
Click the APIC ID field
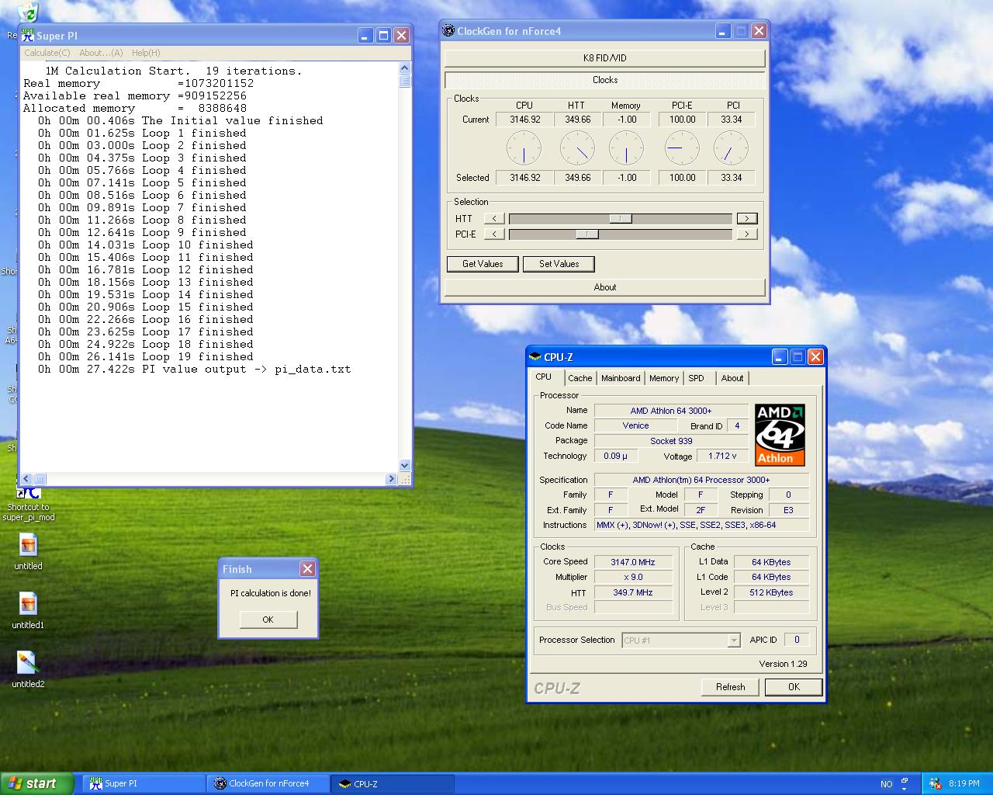(x=796, y=640)
